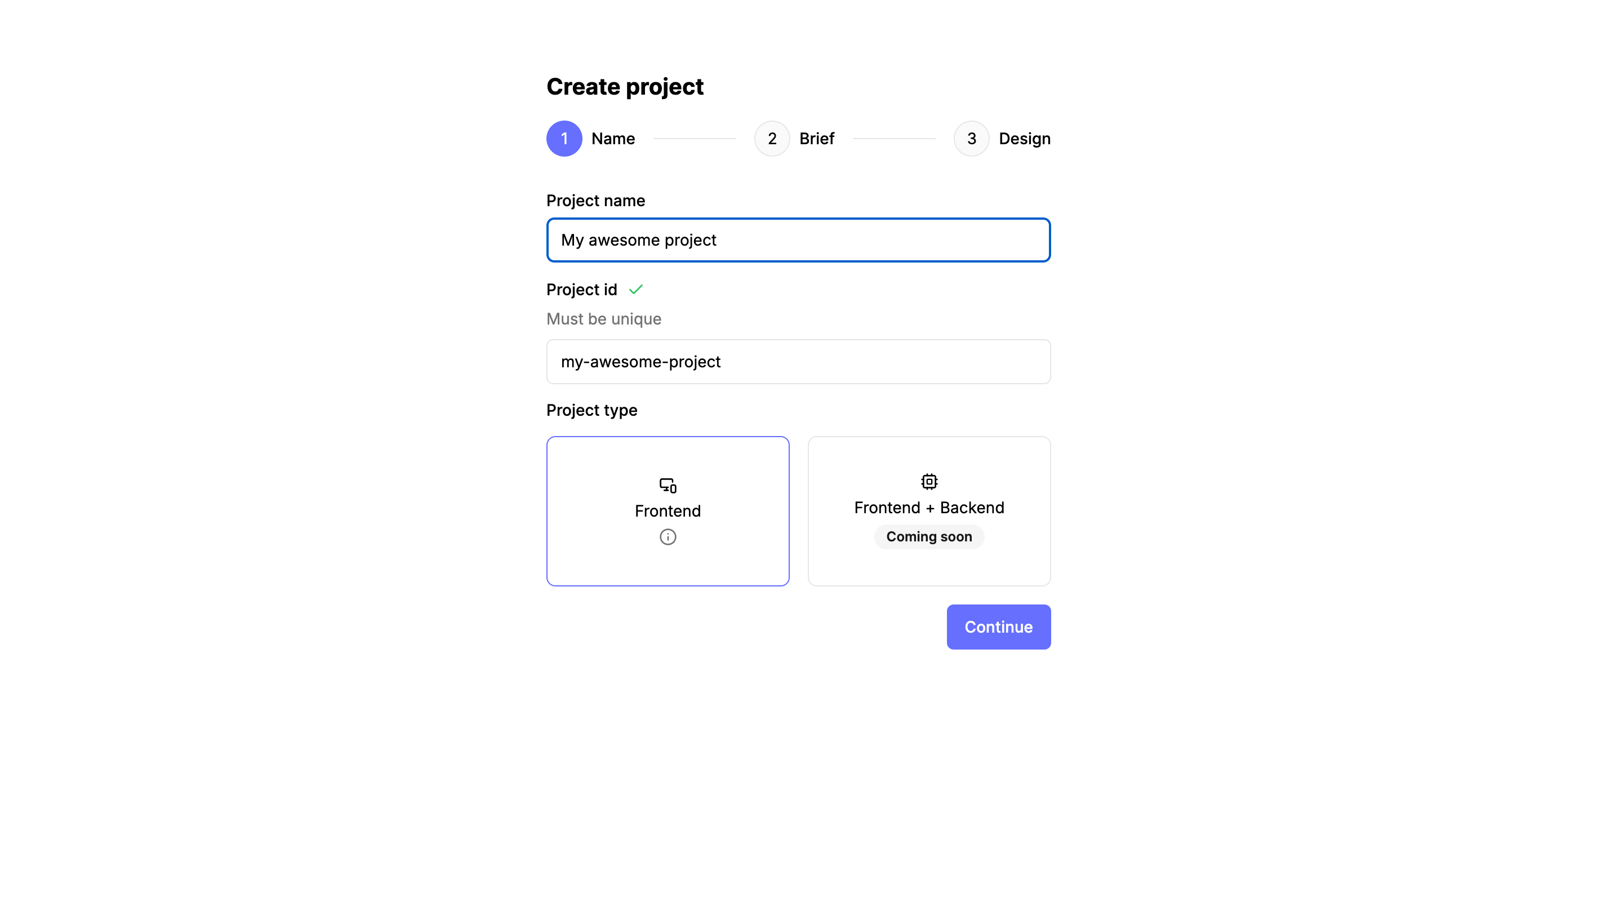1597x898 pixels.
Task: Open the info icon in the Frontend card
Action: pyautogui.click(x=668, y=537)
